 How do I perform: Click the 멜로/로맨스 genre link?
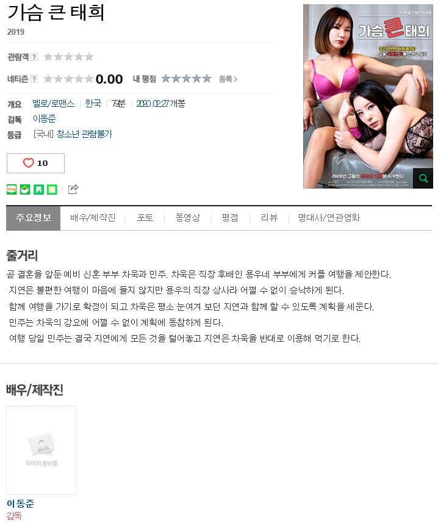coord(53,104)
